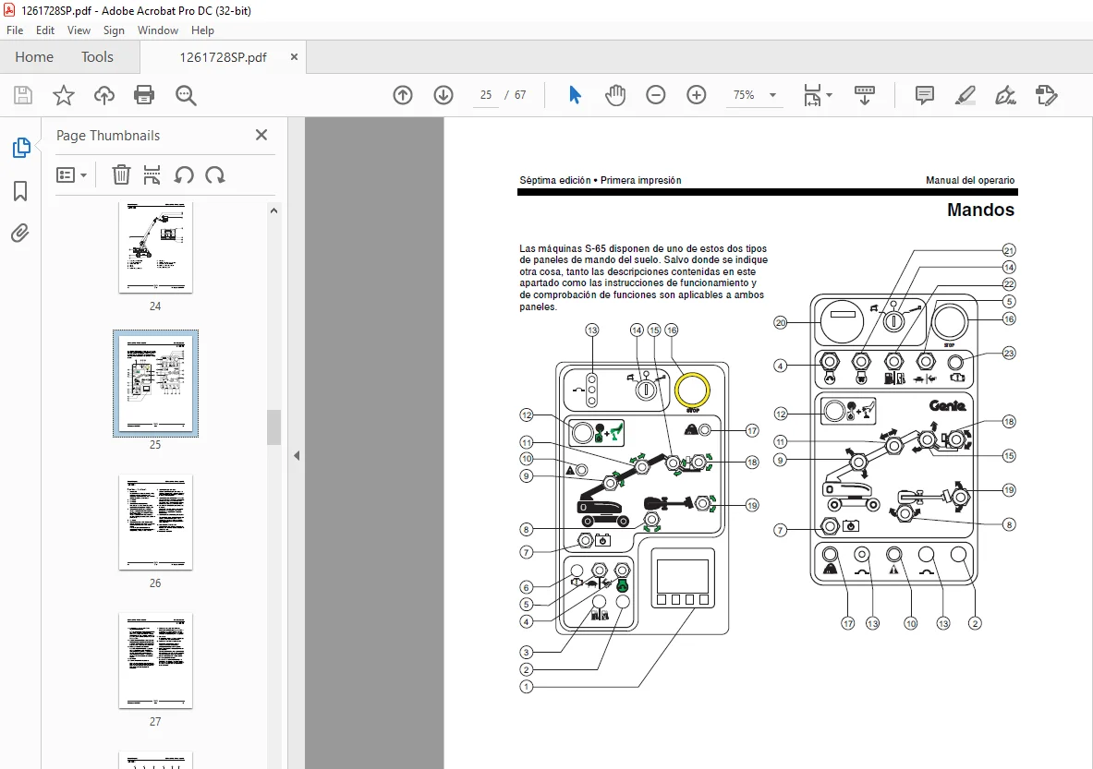Upload the file to cloud
The width and height of the screenshot is (1093, 769).
click(x=103, y=95)
